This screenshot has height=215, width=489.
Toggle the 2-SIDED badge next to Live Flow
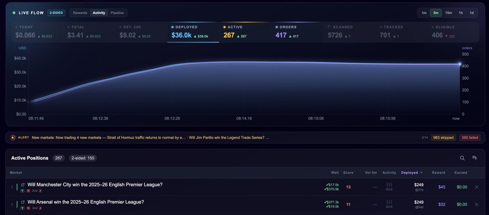pyautogui.click(x=56, y=13)
